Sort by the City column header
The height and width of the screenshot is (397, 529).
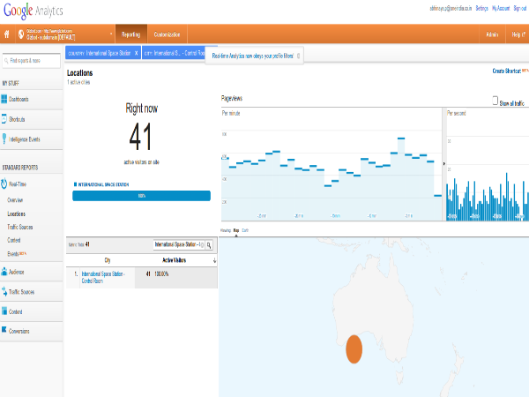108,260
